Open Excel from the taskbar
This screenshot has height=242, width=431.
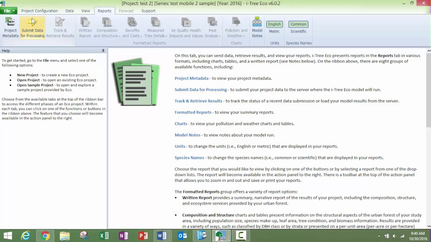104,236
